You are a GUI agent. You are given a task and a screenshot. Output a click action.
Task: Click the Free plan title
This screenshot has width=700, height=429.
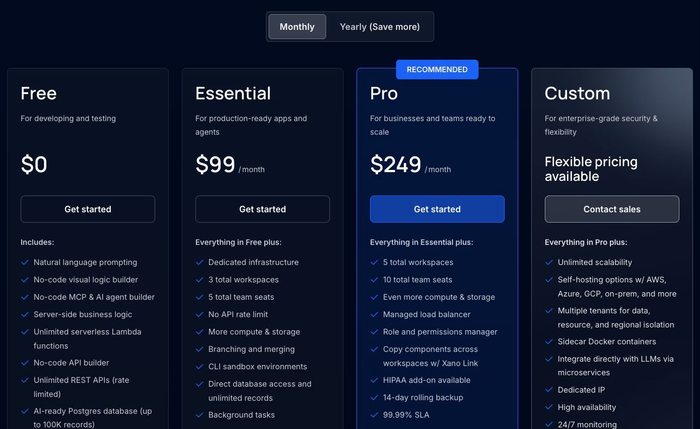[x=39, y=93]
